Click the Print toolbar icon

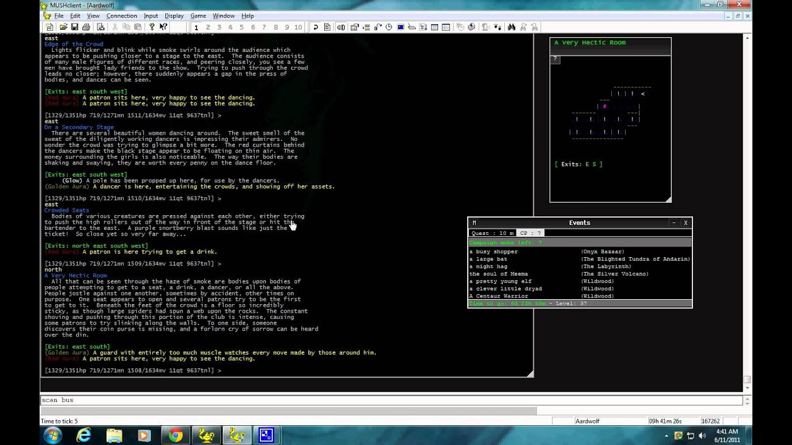pos(86,27)
